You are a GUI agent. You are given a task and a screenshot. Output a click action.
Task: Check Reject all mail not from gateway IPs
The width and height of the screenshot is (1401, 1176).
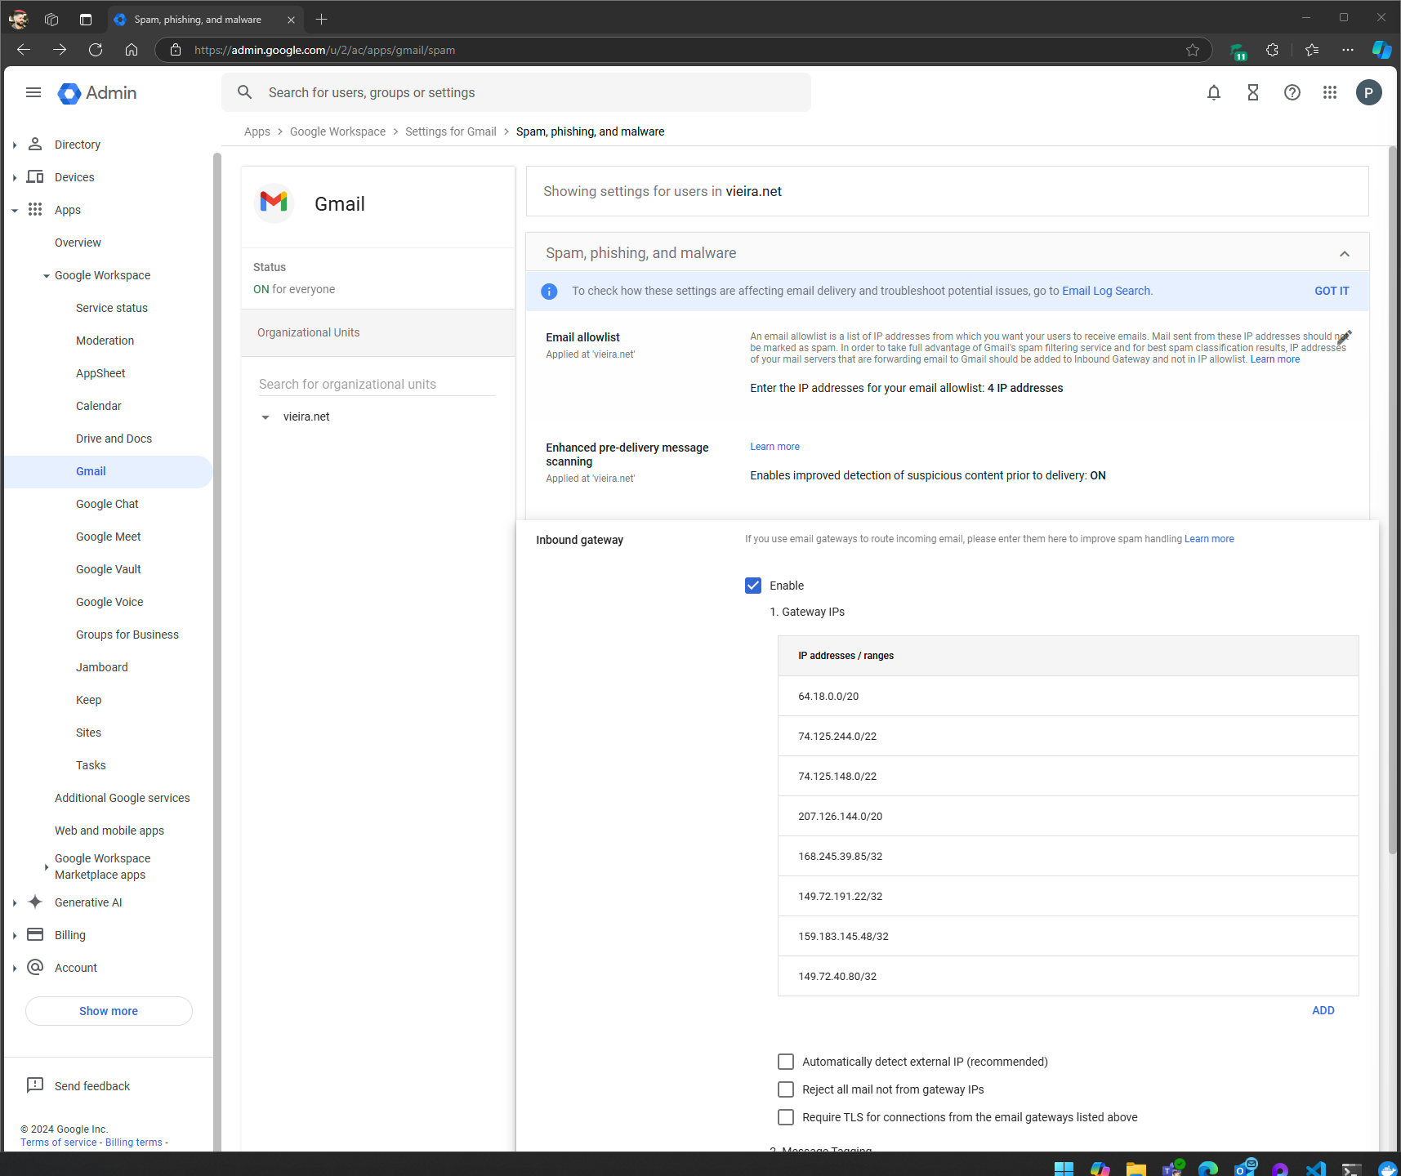[786, 1089]
